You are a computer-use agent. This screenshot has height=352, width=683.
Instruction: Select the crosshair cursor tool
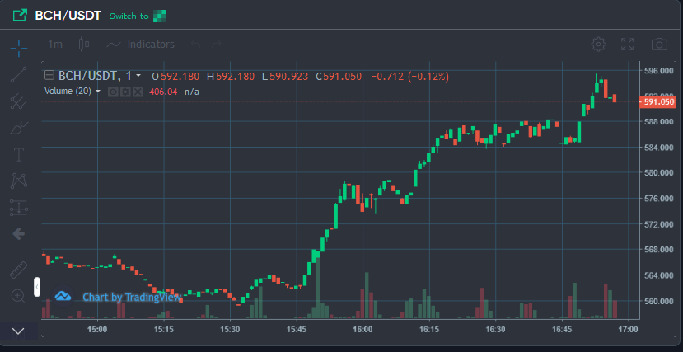click(x=19, y=48)
